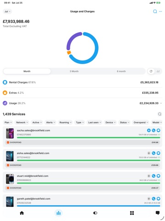Viewport: 165px width, 221px height.
Task: Open the Status filter dropdown
Action: click(x=125, y=122)
